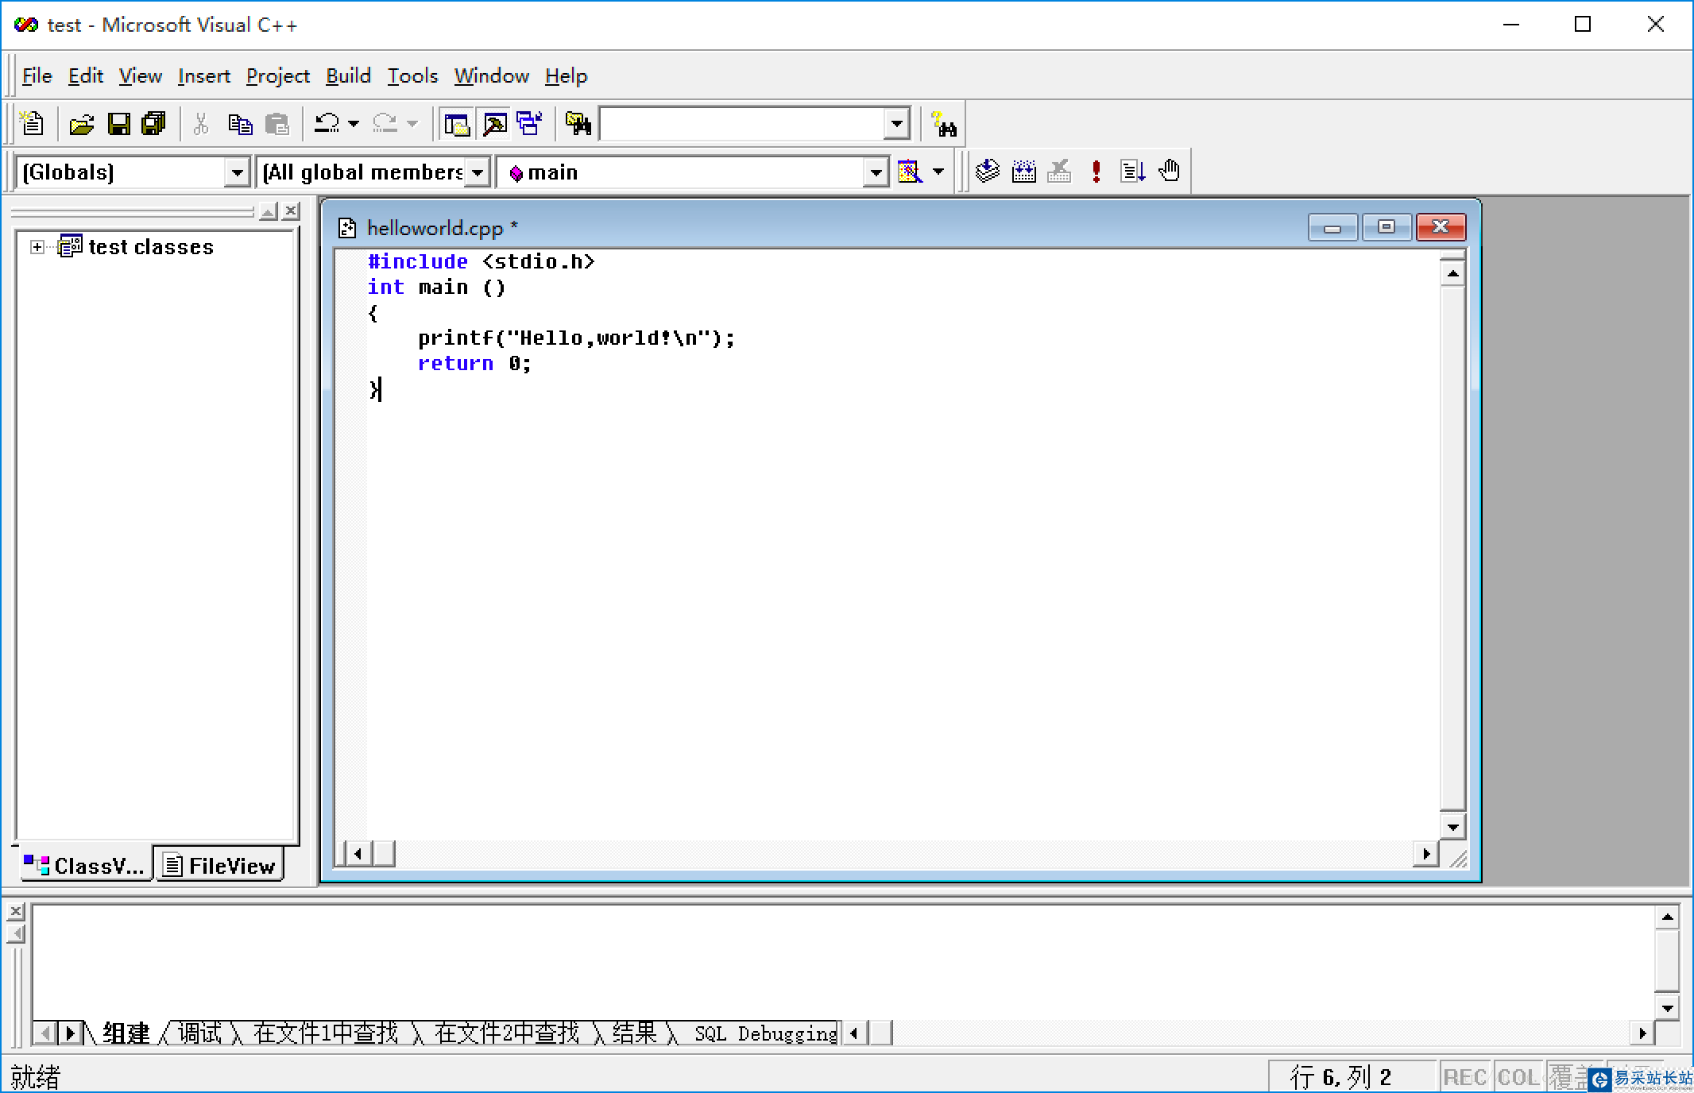The image size is (1694, 1093).
Task: Click the Copy toolbar icon
Action: click(x=240, y=124)
